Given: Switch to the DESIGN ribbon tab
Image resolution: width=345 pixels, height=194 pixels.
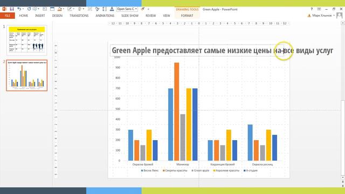Looking at the screenshot, I should pyautogui.click(x=57, y=16).
